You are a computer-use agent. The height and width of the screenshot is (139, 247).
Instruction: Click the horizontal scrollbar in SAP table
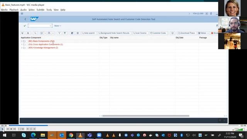click(146, 116)
